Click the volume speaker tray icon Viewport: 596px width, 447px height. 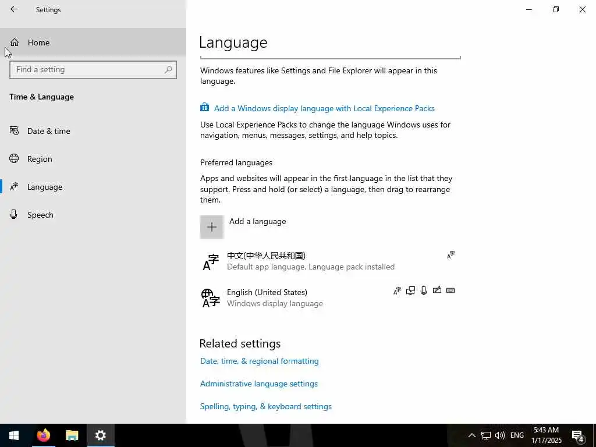click(x=500, y=435)
